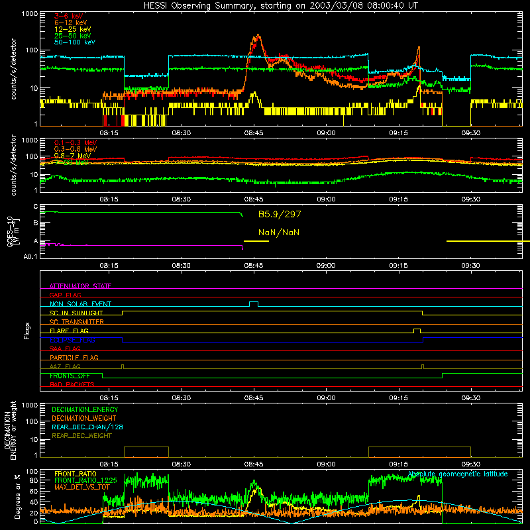
Task: Click the FRONT_RATIO legend label
Action: click(76, 474)
